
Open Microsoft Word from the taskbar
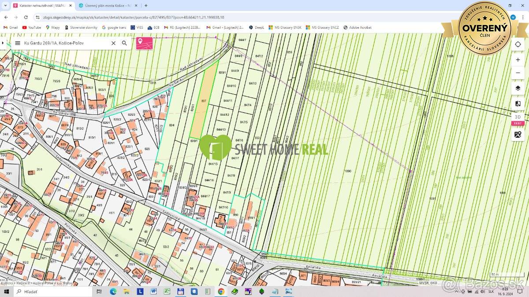coord(153,291)
